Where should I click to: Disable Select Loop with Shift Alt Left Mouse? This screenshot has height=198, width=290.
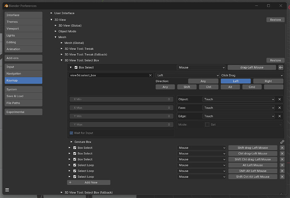74,171
